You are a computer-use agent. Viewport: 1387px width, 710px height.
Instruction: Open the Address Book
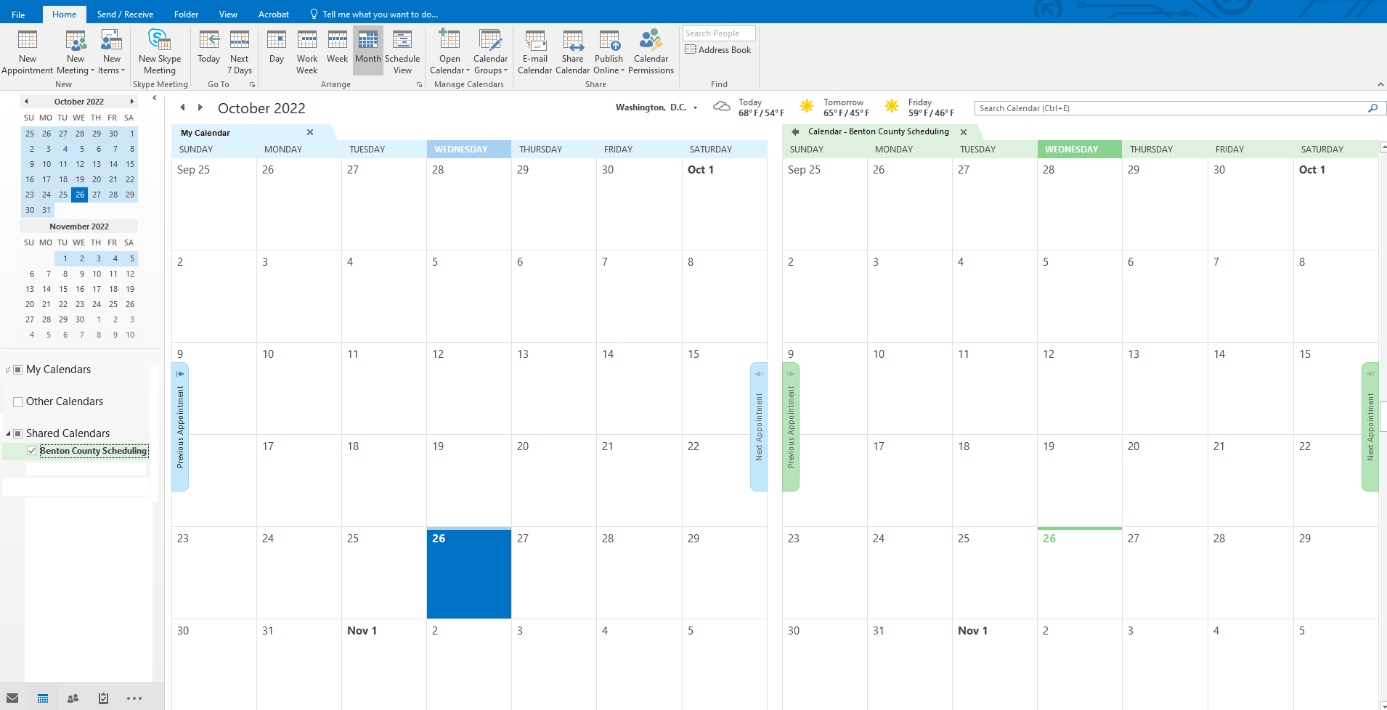(x=718, y=50)
